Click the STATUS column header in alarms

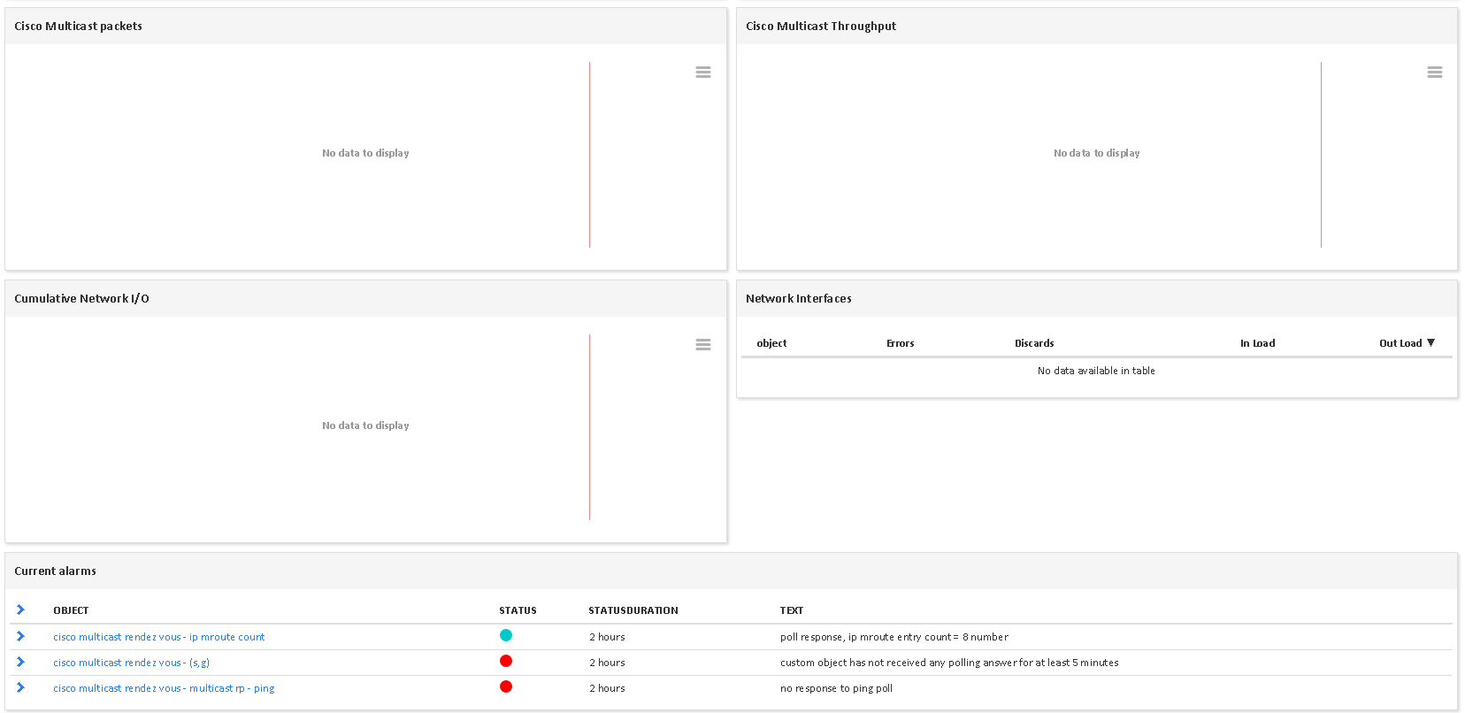(518, 610)
